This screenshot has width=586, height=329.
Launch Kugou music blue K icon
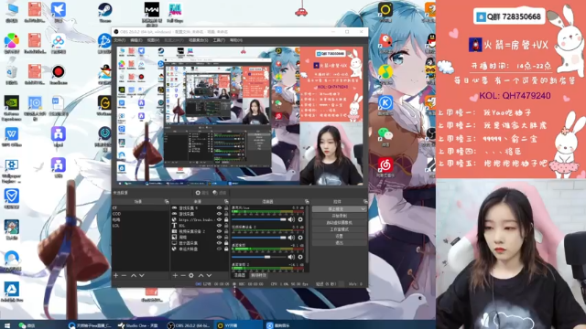[x=385, y=105]
